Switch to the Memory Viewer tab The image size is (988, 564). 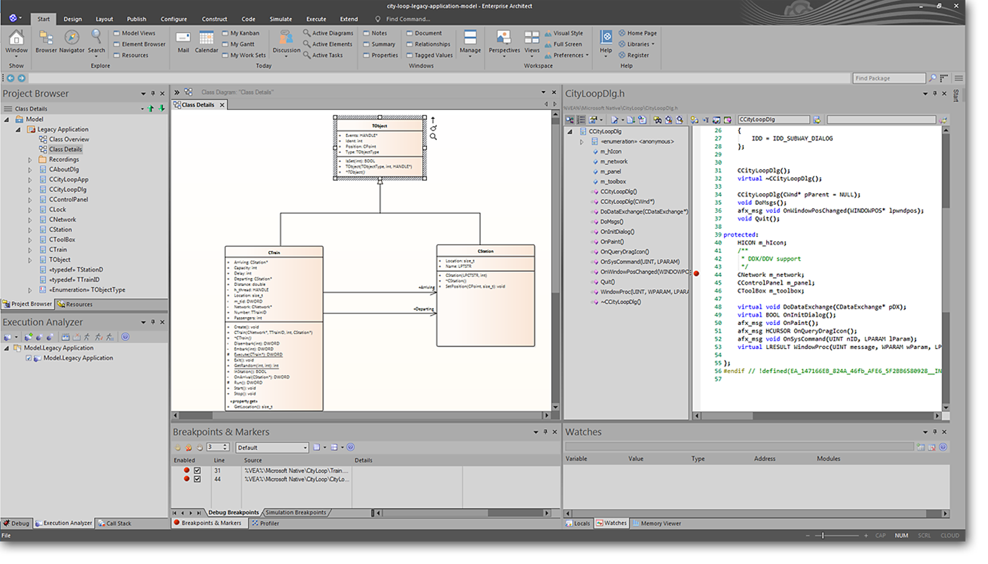pos(656,524)
